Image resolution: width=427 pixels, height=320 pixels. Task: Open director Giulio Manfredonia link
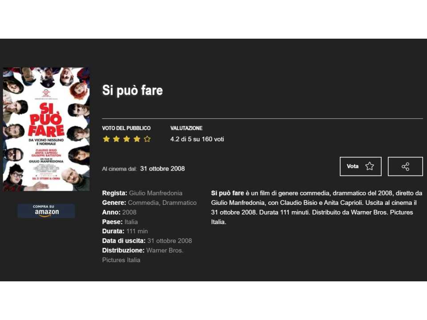[156, 193]
